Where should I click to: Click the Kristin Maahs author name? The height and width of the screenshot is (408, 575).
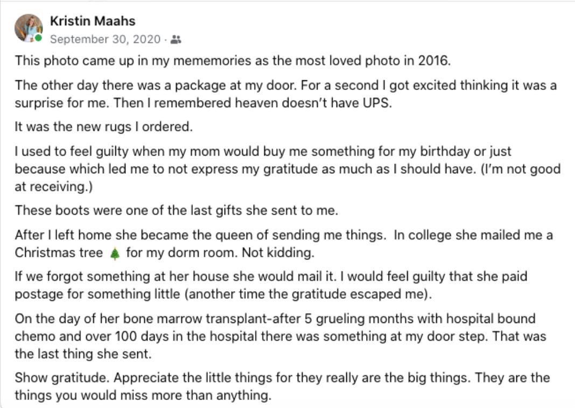point(93,21)
